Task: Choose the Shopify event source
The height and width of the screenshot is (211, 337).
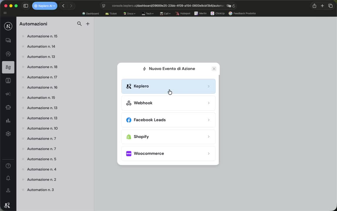Action: pyautogui.click(x=168, y=137)
